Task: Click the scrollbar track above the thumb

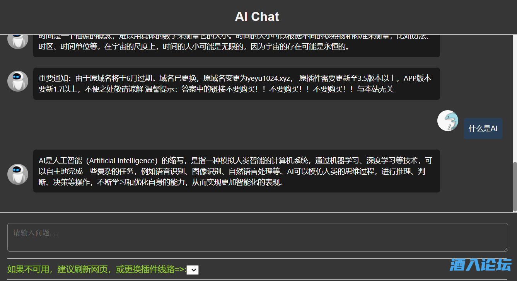Action: [x=515, y=97]
